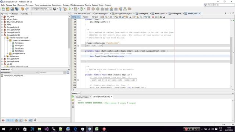
Task: Switch to the Файлы panel tab
Action: tap(15, 14)
